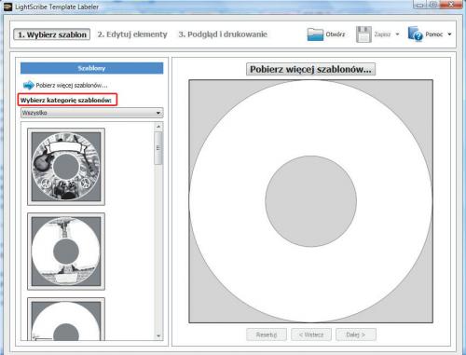The height and width of the screenshot is (355, 466).
Task: Click the Dalej button
Action: (356, 335)
